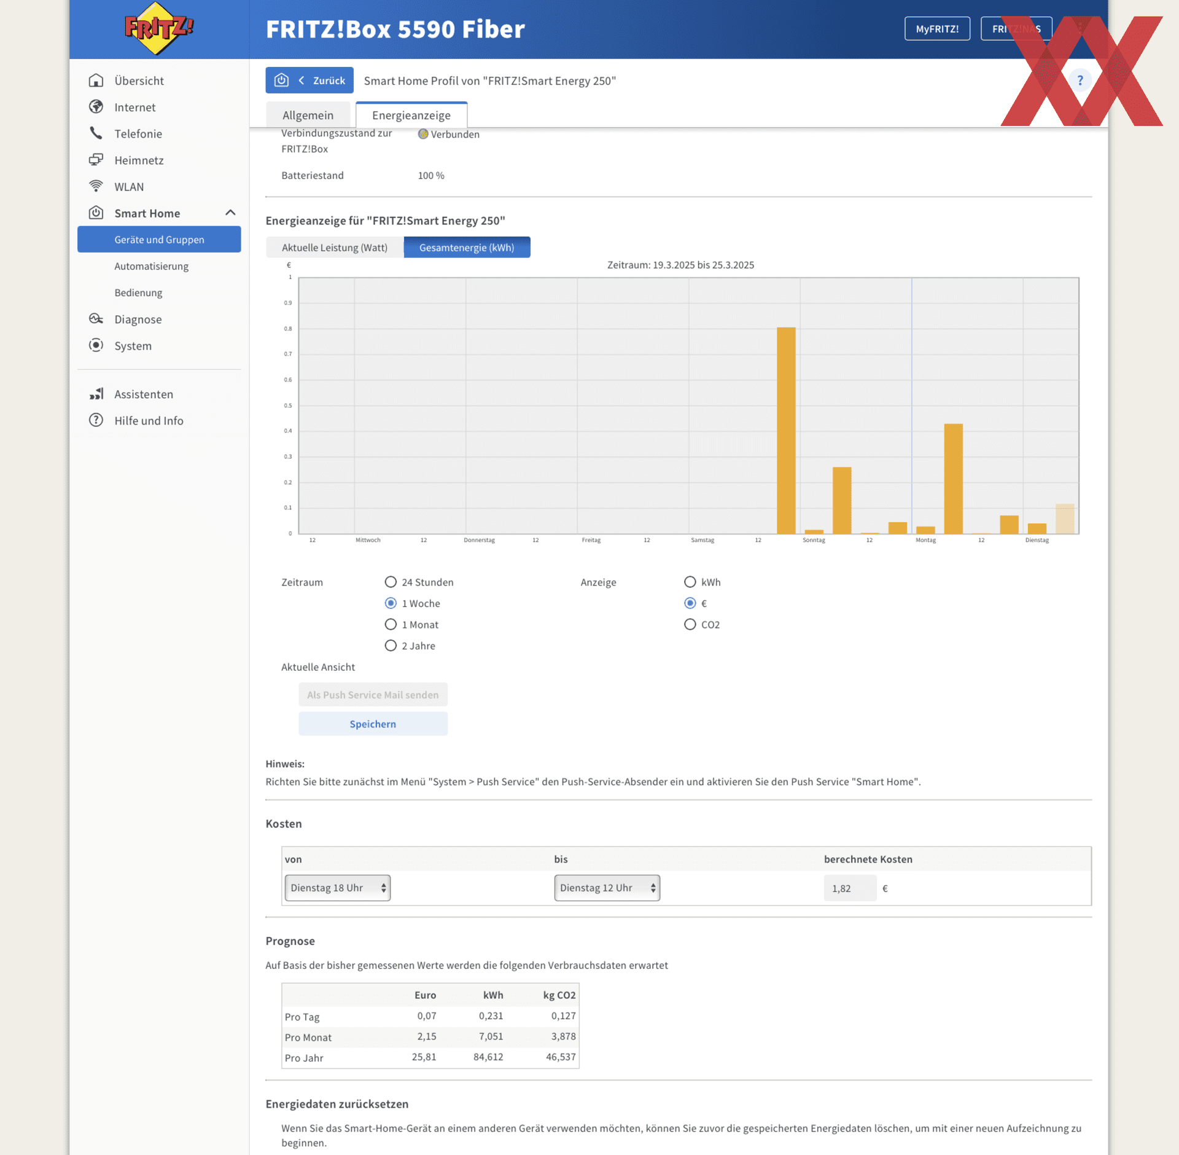Select the 24 Stunden time range

(391, 582)
